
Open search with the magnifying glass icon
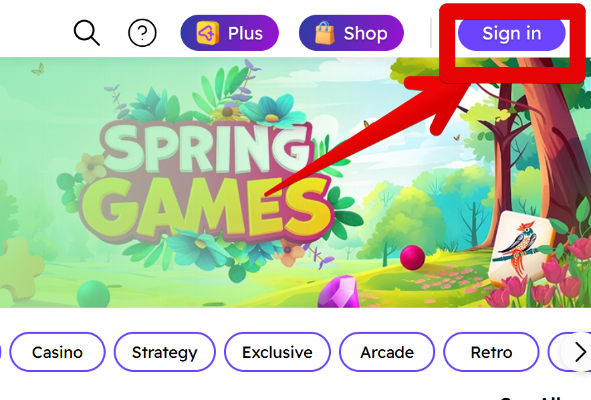coord(87,33)
